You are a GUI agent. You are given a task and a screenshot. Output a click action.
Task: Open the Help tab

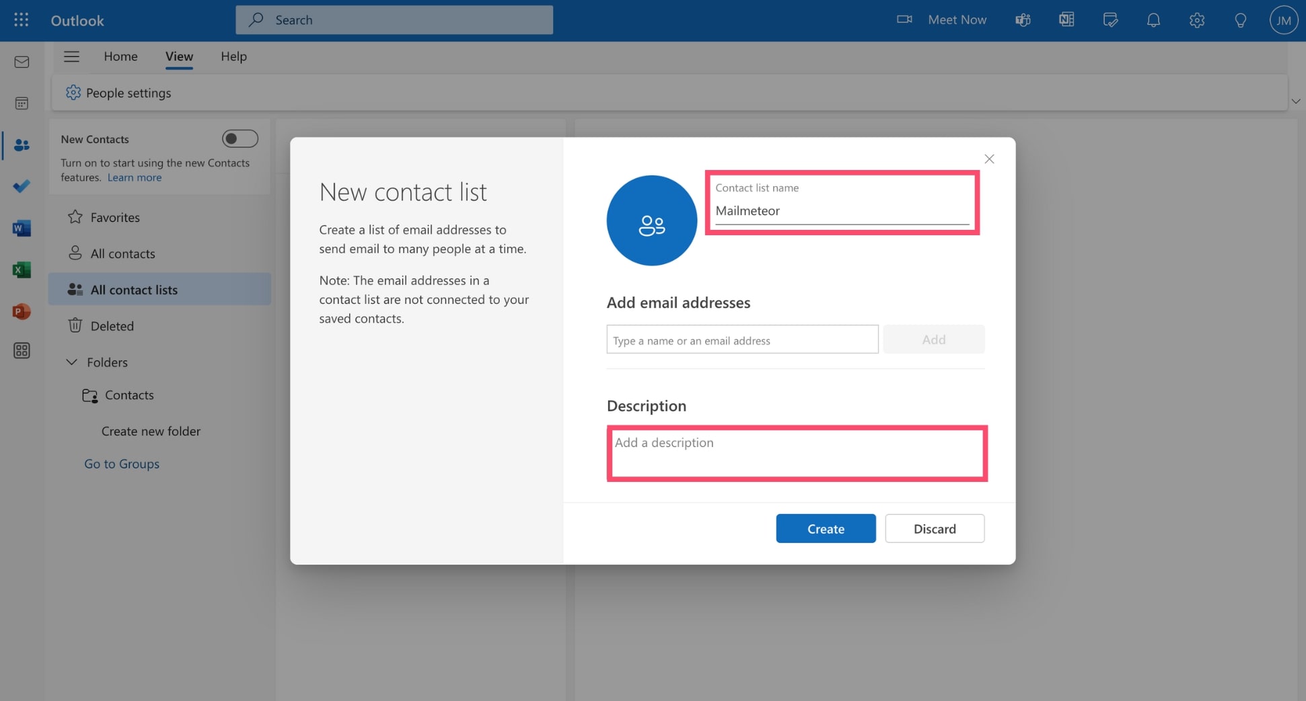pos(233,56)
